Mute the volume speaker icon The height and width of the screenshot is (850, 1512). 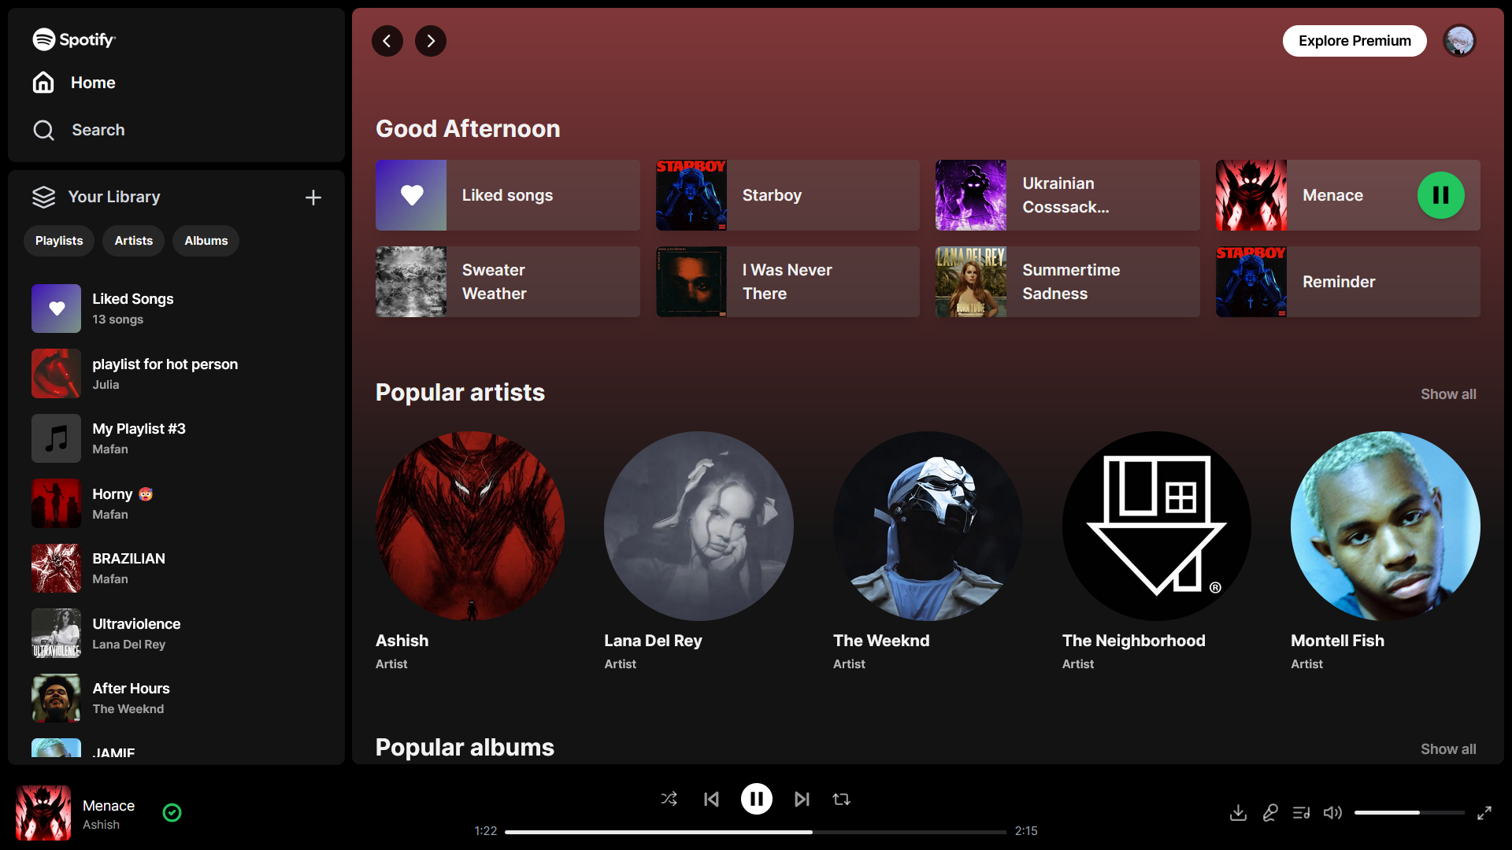(x=1332, y=812)
